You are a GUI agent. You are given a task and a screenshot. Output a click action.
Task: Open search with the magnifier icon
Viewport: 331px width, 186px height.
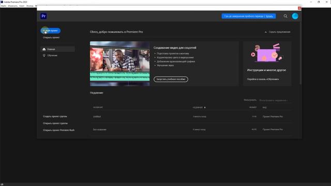[285, 16]
